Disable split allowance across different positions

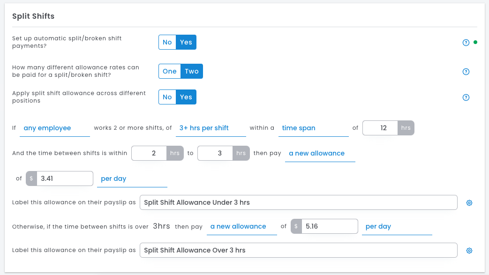pyautogui.click(x=167, y=97)
